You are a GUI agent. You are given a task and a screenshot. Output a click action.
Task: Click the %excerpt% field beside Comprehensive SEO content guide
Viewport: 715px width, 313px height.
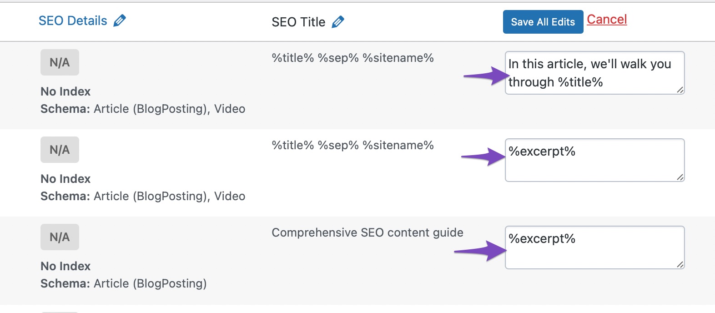(594, 247)
